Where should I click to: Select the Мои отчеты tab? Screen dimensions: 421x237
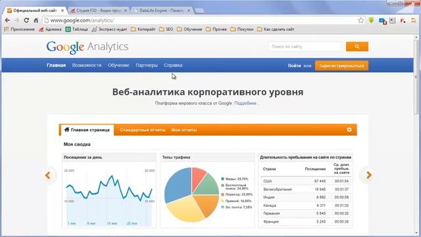(x=184, y=130)
